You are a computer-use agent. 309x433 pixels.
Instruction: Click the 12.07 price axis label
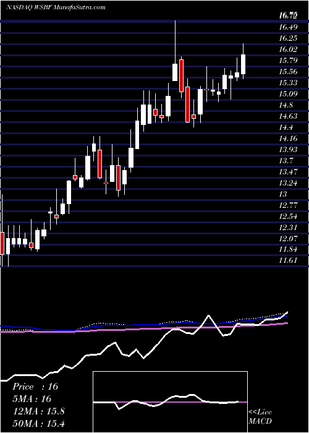pyautogui.click(x=289, y=239)
